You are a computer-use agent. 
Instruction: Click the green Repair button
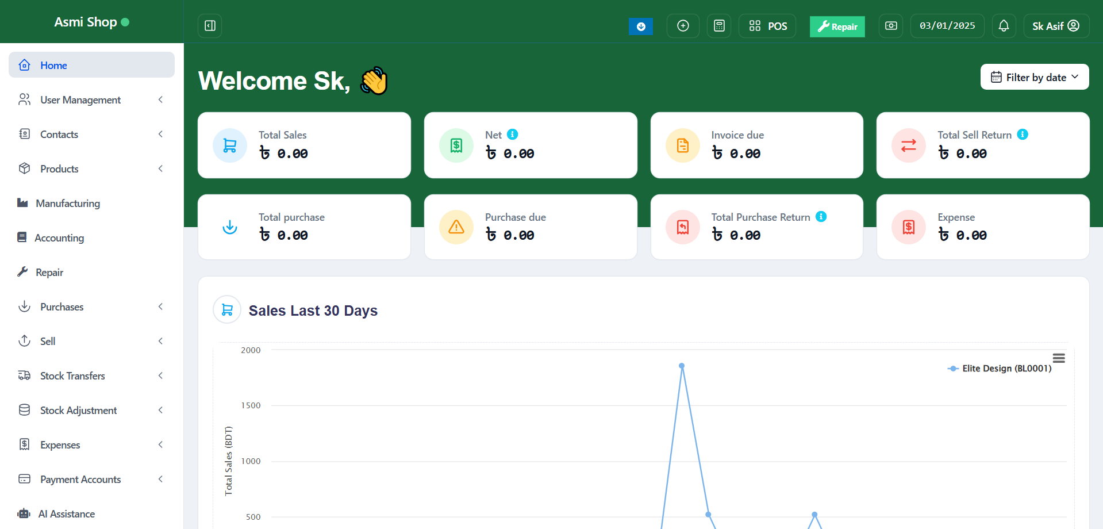837,26
